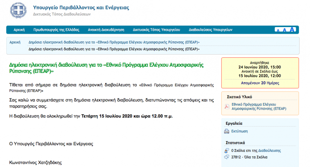Click the second breadcrumb line for ΕΠΕΑΡ consultation

(114, 49)
